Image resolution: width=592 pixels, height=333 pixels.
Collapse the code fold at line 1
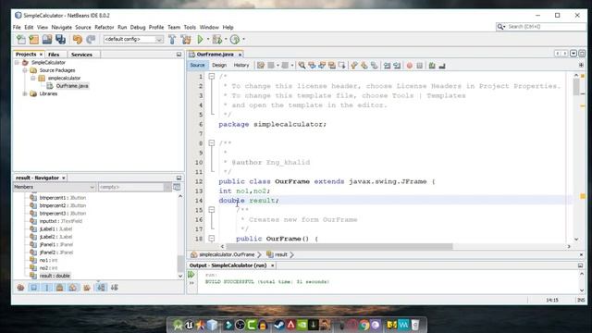coord(212,76)
